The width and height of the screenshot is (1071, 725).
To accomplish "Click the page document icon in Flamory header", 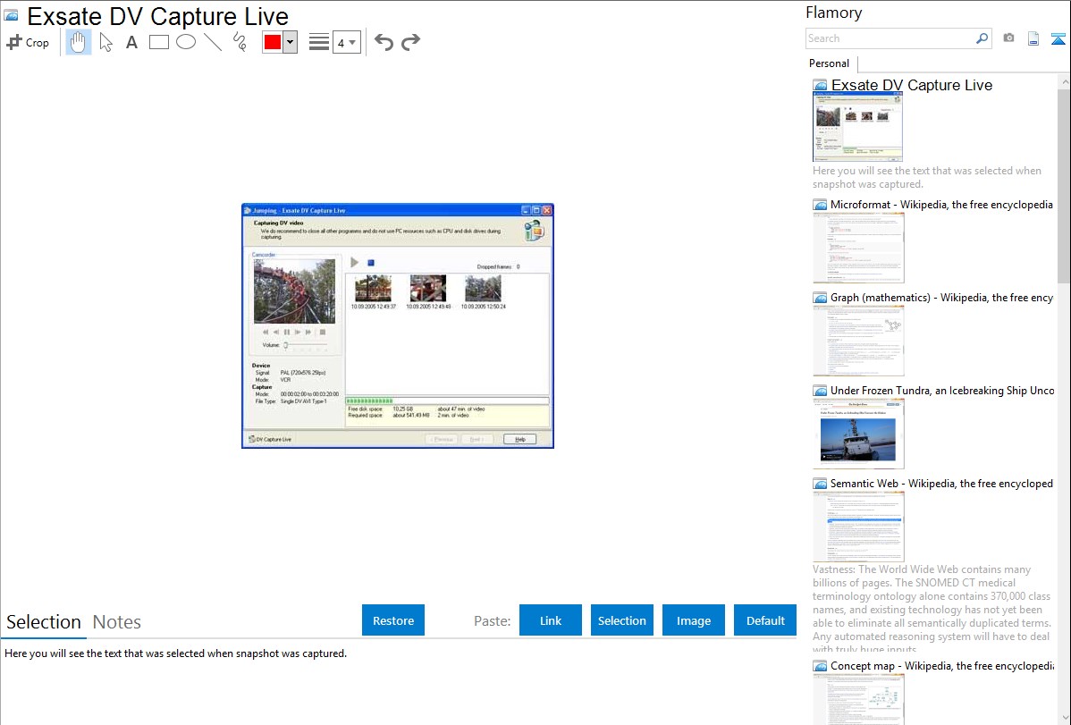I will (1033, 38).
